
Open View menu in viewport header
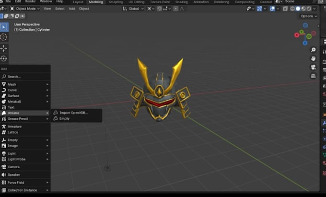pyautogui.click(x=47, y=9)
